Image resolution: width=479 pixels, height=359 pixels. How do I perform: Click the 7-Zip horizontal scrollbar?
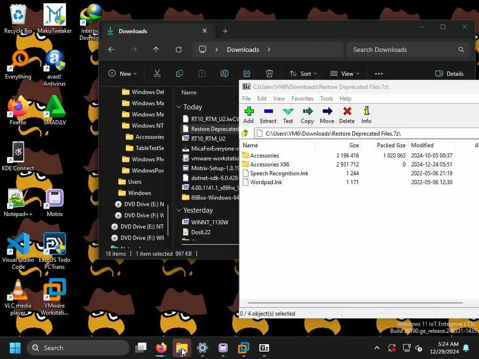click(x=356, y=303)
